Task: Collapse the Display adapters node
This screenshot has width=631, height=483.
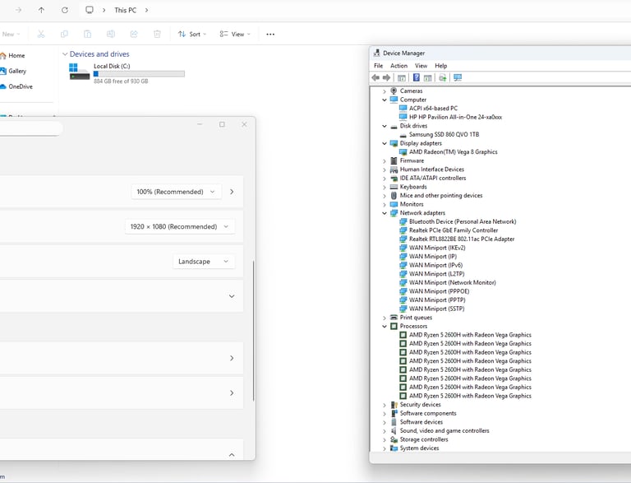Action: point(385,143)
